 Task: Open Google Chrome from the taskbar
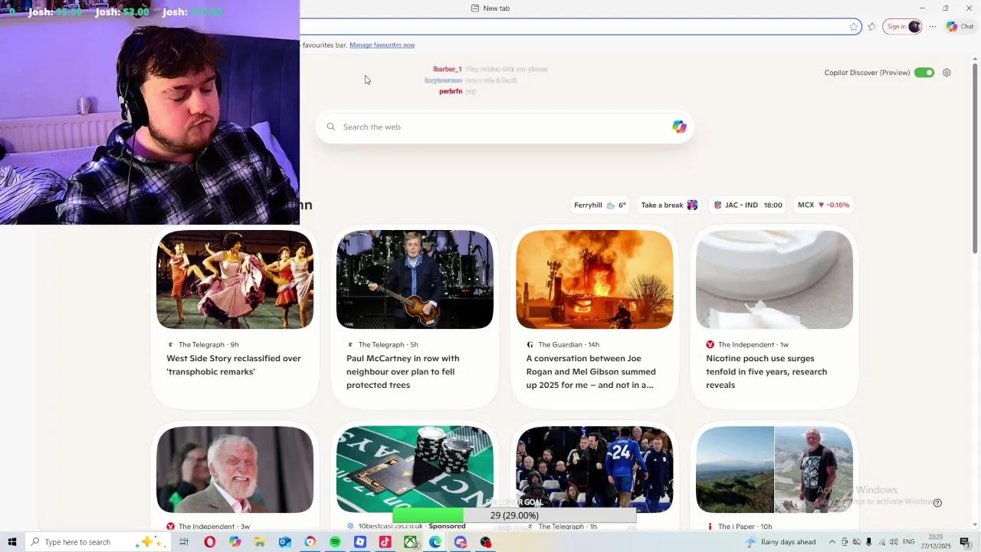pyautogui.click(x=310, y=542)
